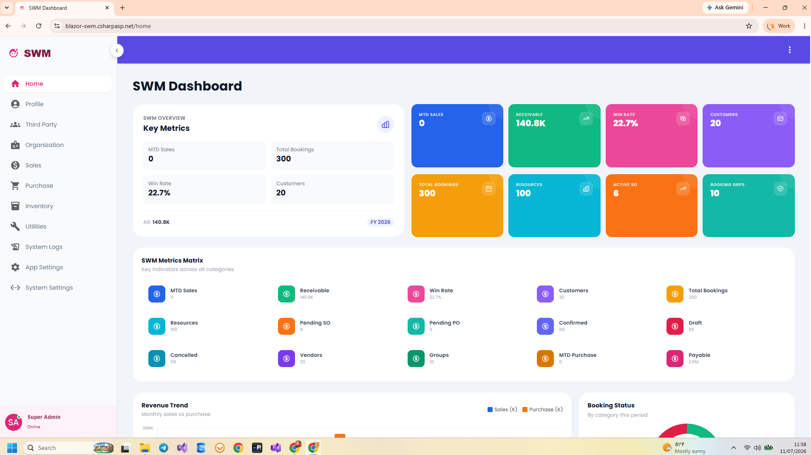811x455 pixels.
Task: Click the Customers matrix icon
Action: tap(545, 294)
